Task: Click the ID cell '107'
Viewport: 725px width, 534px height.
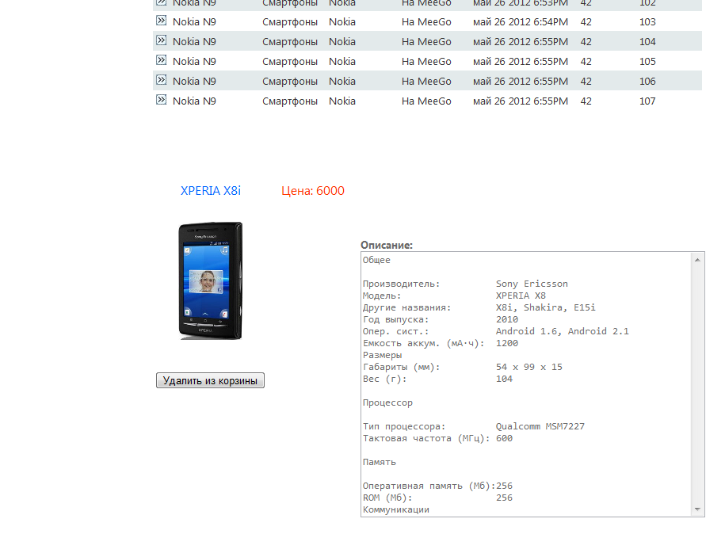Action: (x=647, y=101)
